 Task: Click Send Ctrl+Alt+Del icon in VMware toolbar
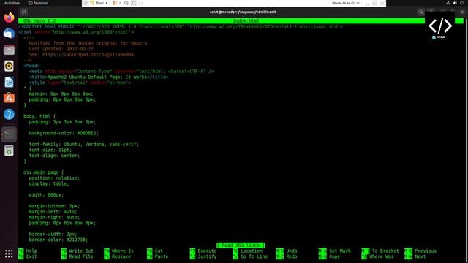point(127,3)
